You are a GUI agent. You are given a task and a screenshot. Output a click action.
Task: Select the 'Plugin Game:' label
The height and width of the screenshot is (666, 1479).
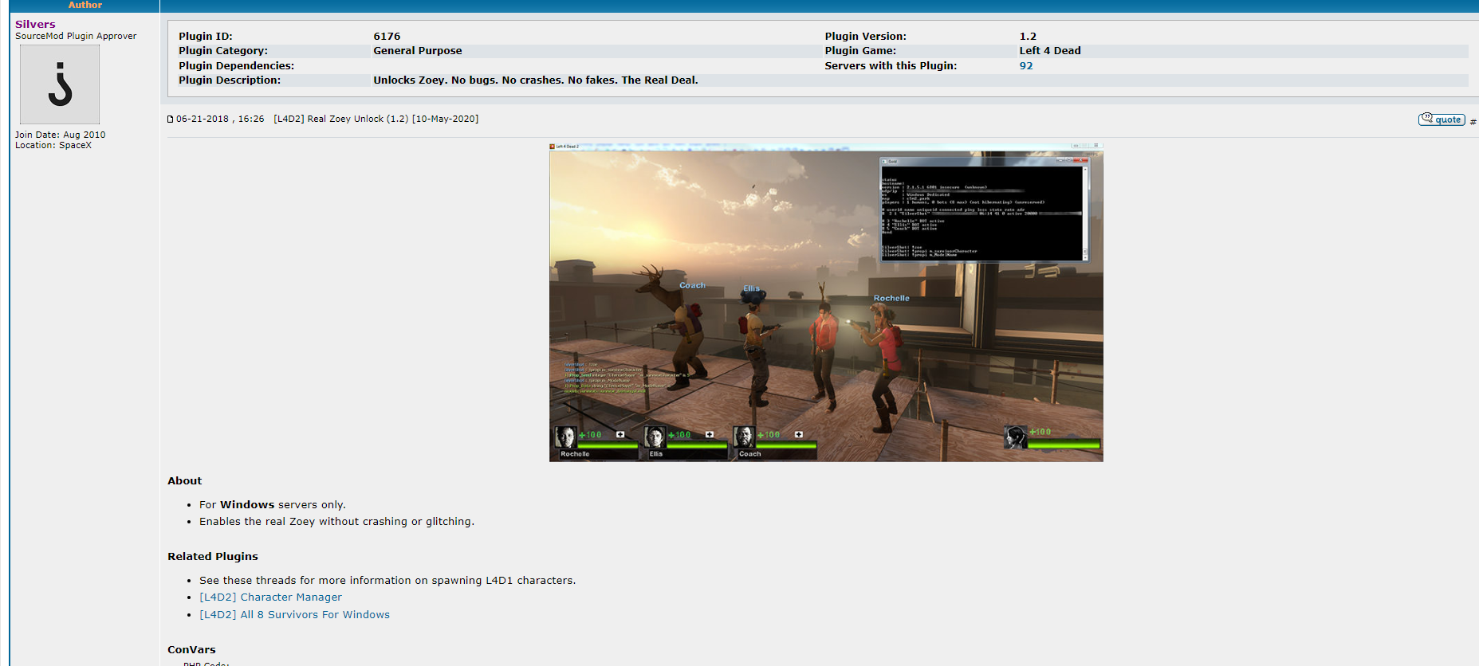860,51
